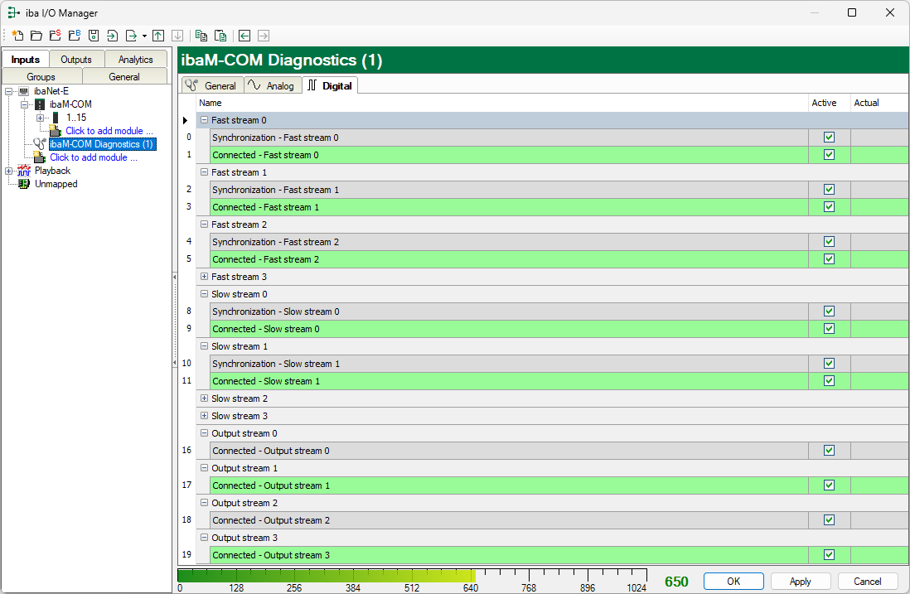
Task: Click the export arrow-out-of-page toolbar icon
Action: (x=131, y=36)
